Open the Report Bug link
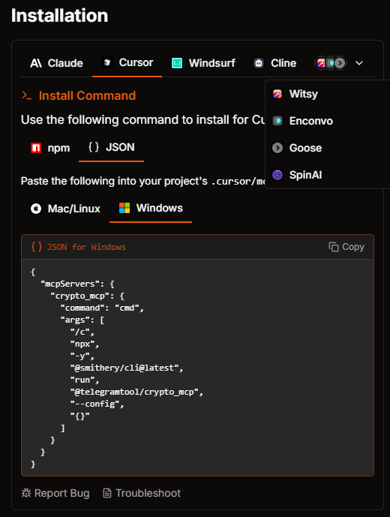The width and height of the screenshot is (390, 517). (x=55, y=493)
